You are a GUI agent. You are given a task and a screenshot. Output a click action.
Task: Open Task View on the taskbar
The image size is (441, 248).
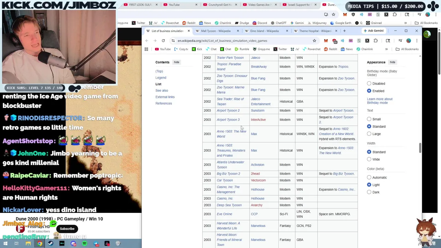(16, 244)
